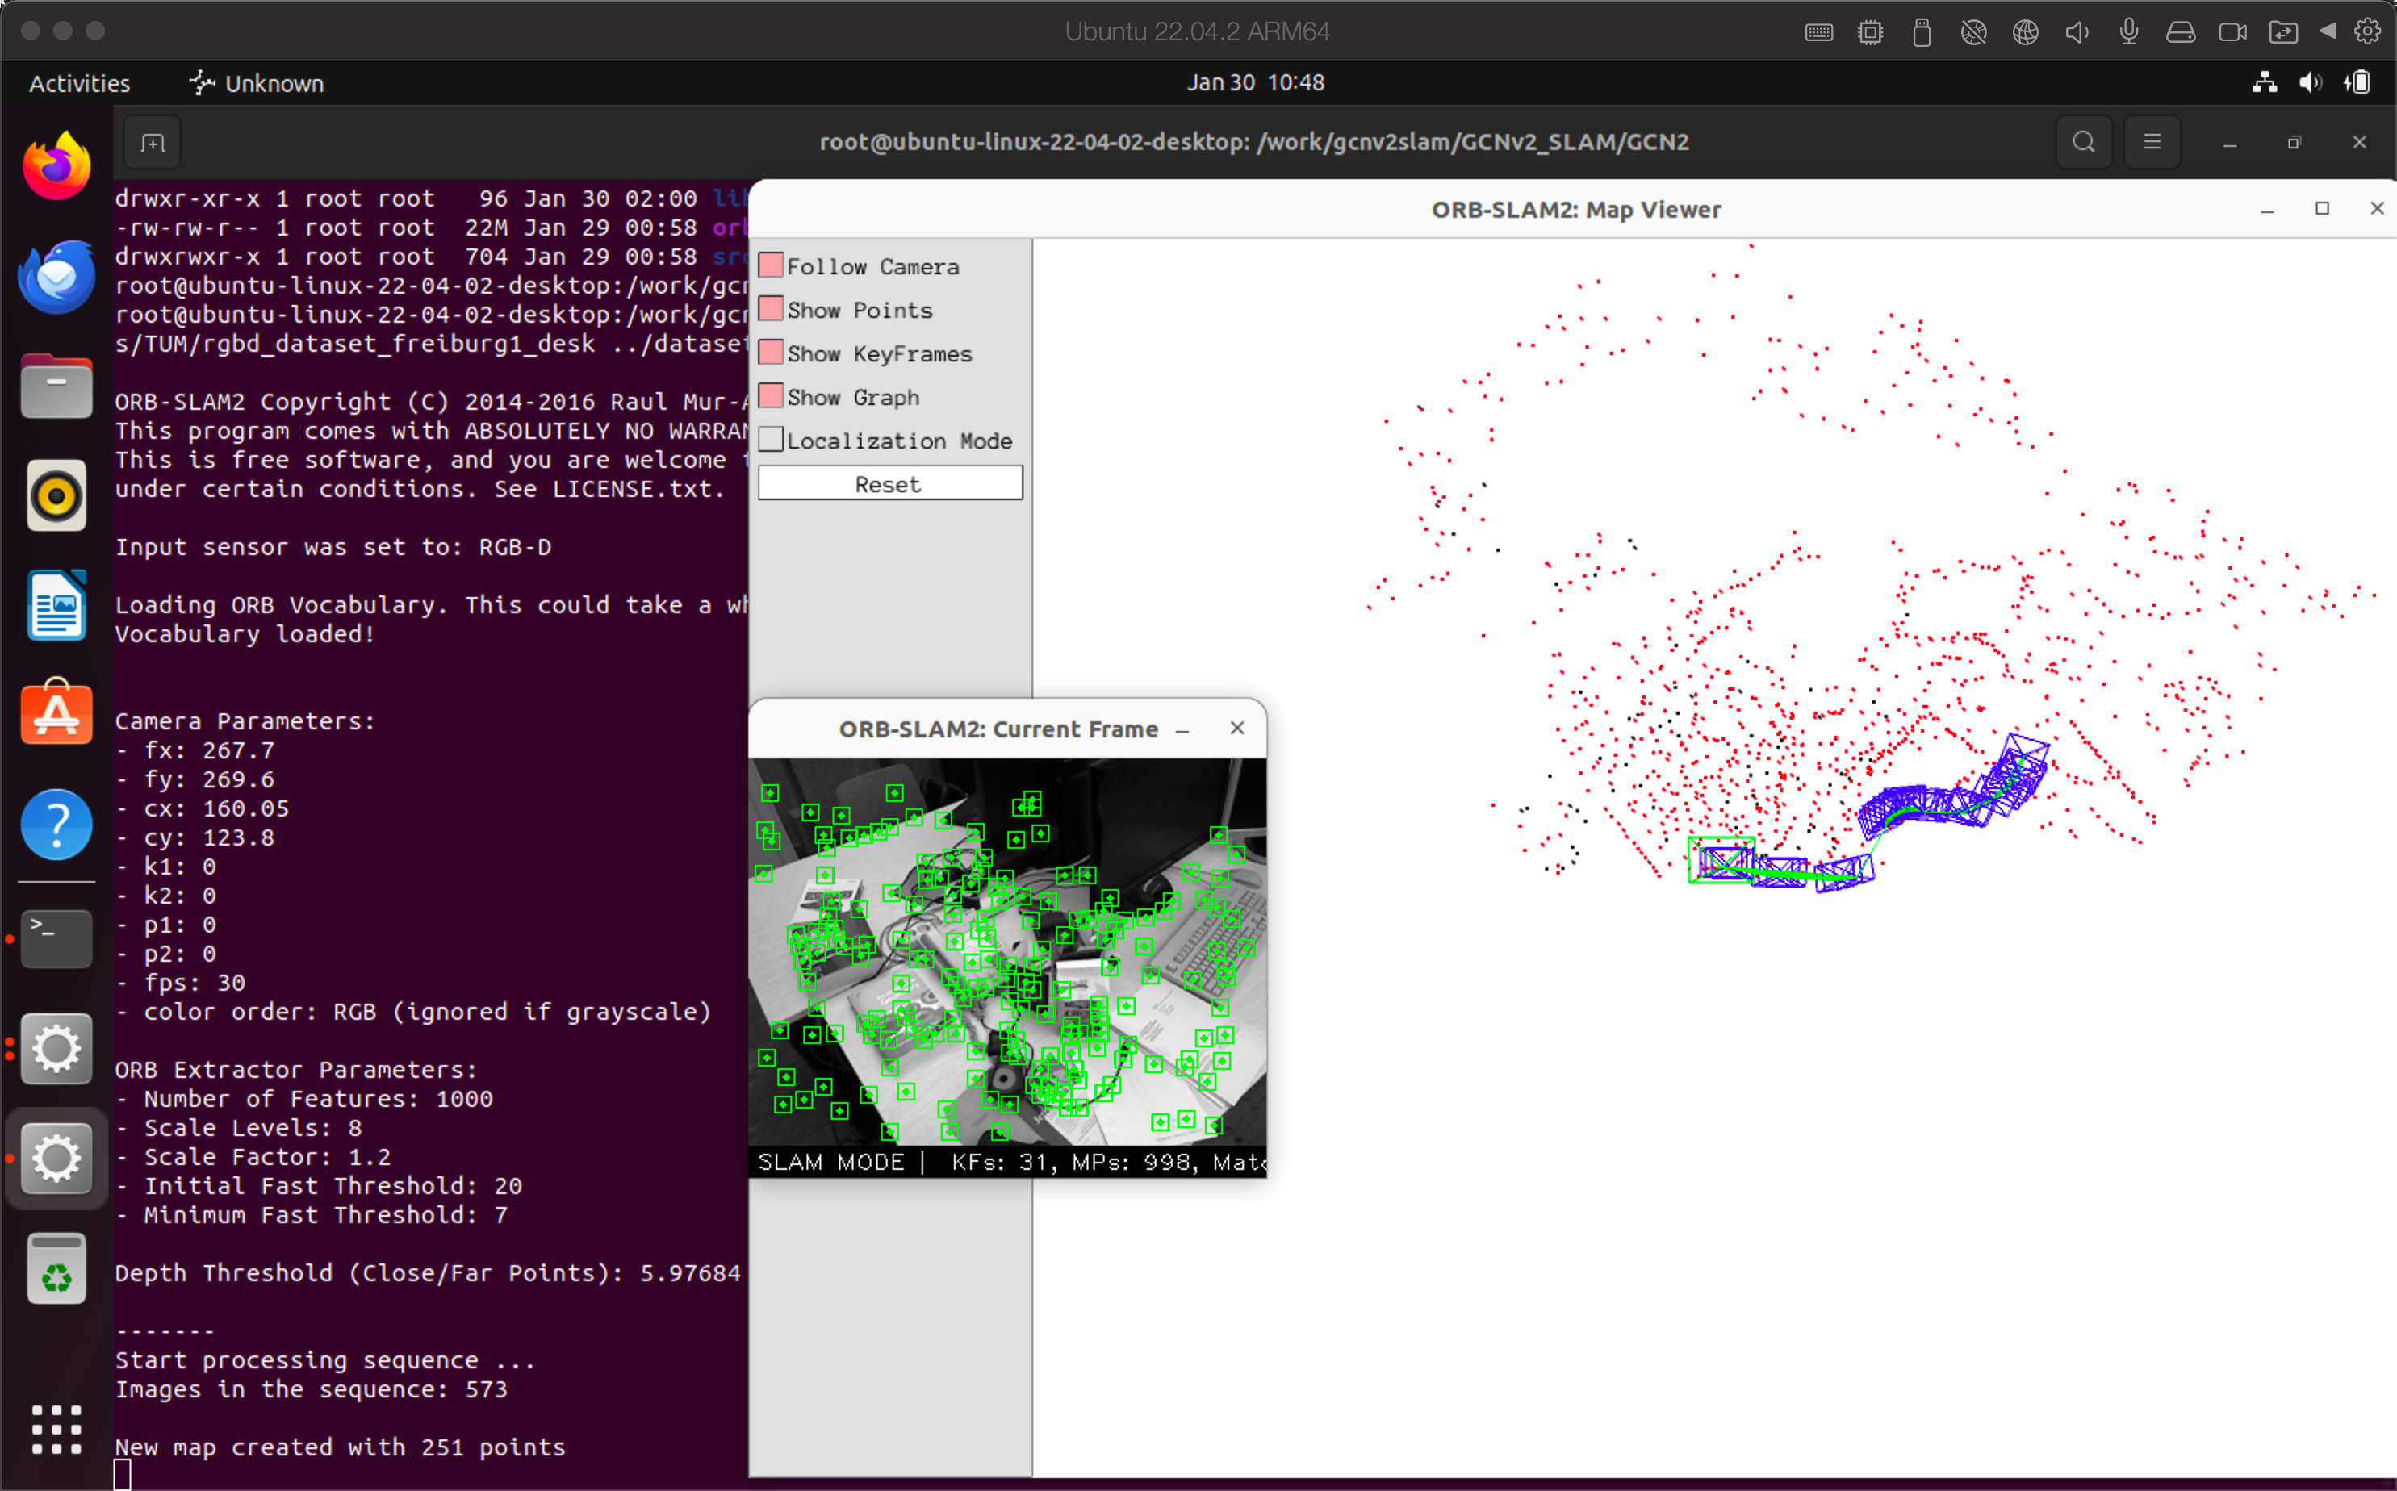The height and width of the screenshot is (1491, 2397).
Task: Enable Localization Mode checkbox
Action: [x=771, y=439]
